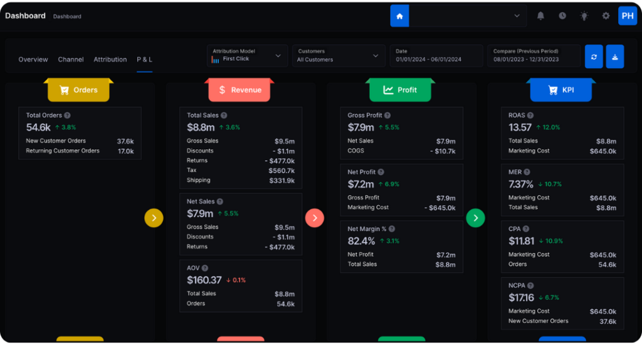The width and height of the screenshot is (642, 345).
Task: Switch to the Attribution tab
Action: pos(110,60)
